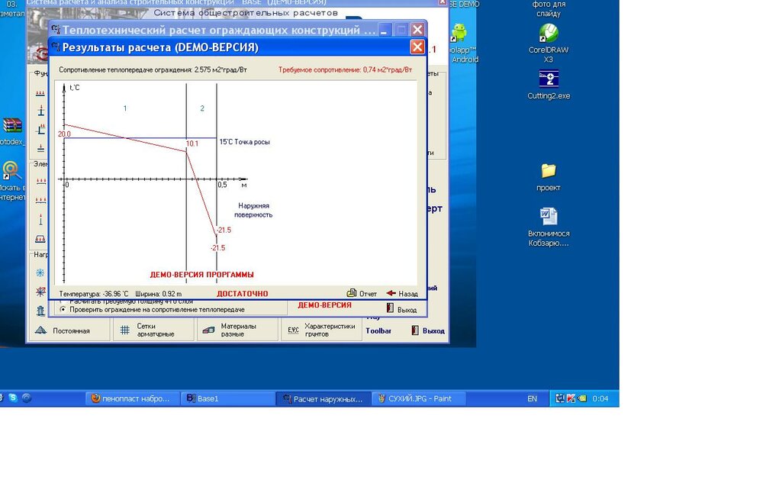The width and height of the screenshot is (763, 477).
Task: Switch to пенопласт Firefox taskbar item
Action: (134, 398)
